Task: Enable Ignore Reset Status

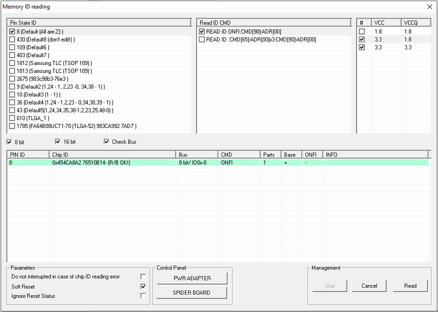Action: (x=143, y=296)
